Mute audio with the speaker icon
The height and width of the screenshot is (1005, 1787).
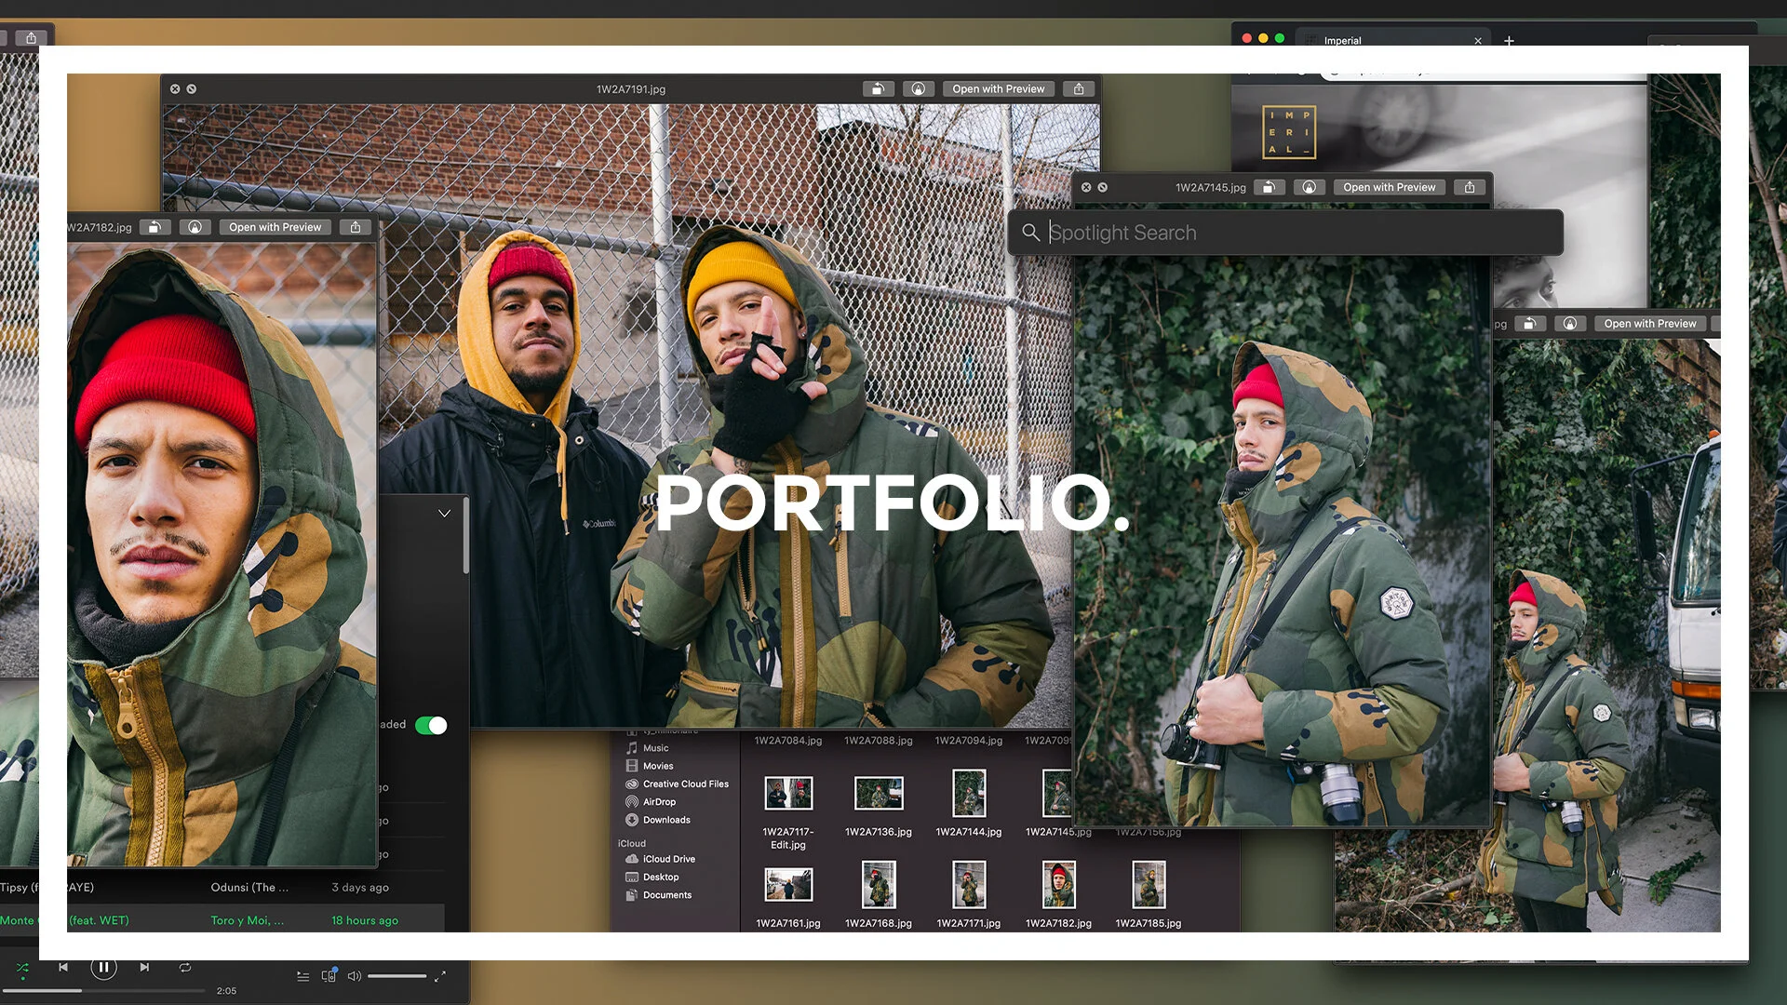pyautogui.click(x=354, y=975)
